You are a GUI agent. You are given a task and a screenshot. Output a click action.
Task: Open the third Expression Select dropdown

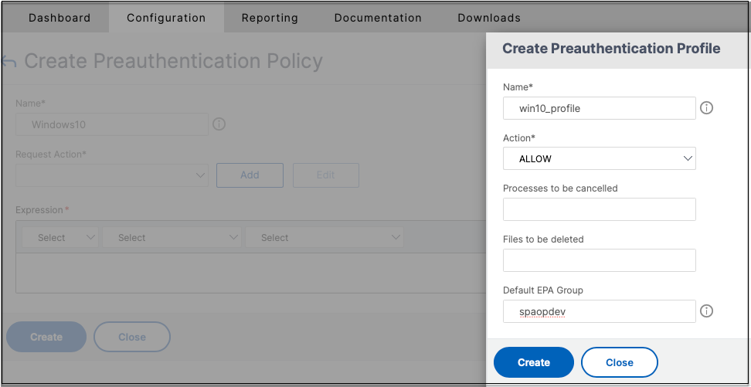(x=325, y=238)
